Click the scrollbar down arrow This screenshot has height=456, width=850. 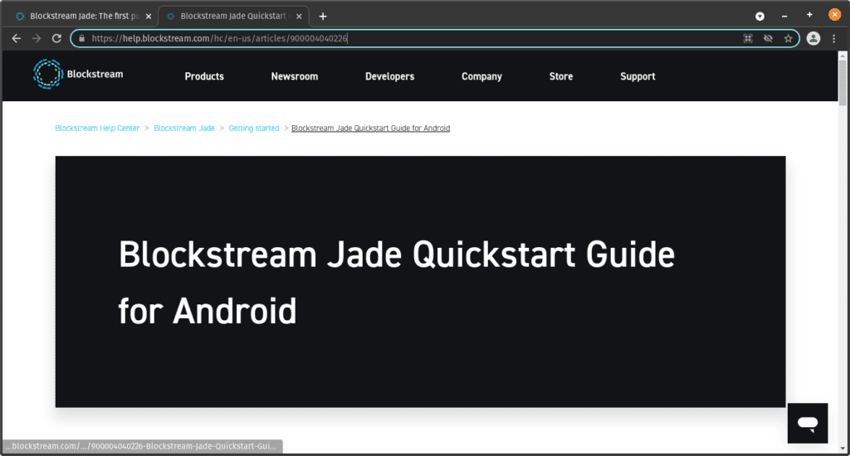point(843,449)
